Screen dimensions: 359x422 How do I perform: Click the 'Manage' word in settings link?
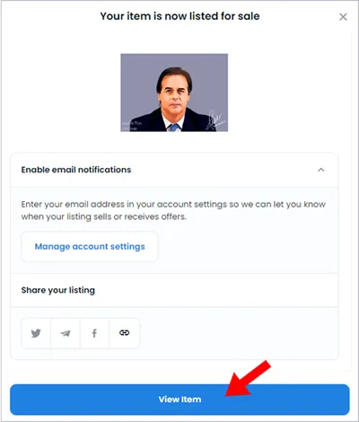(x=52, y=247)
